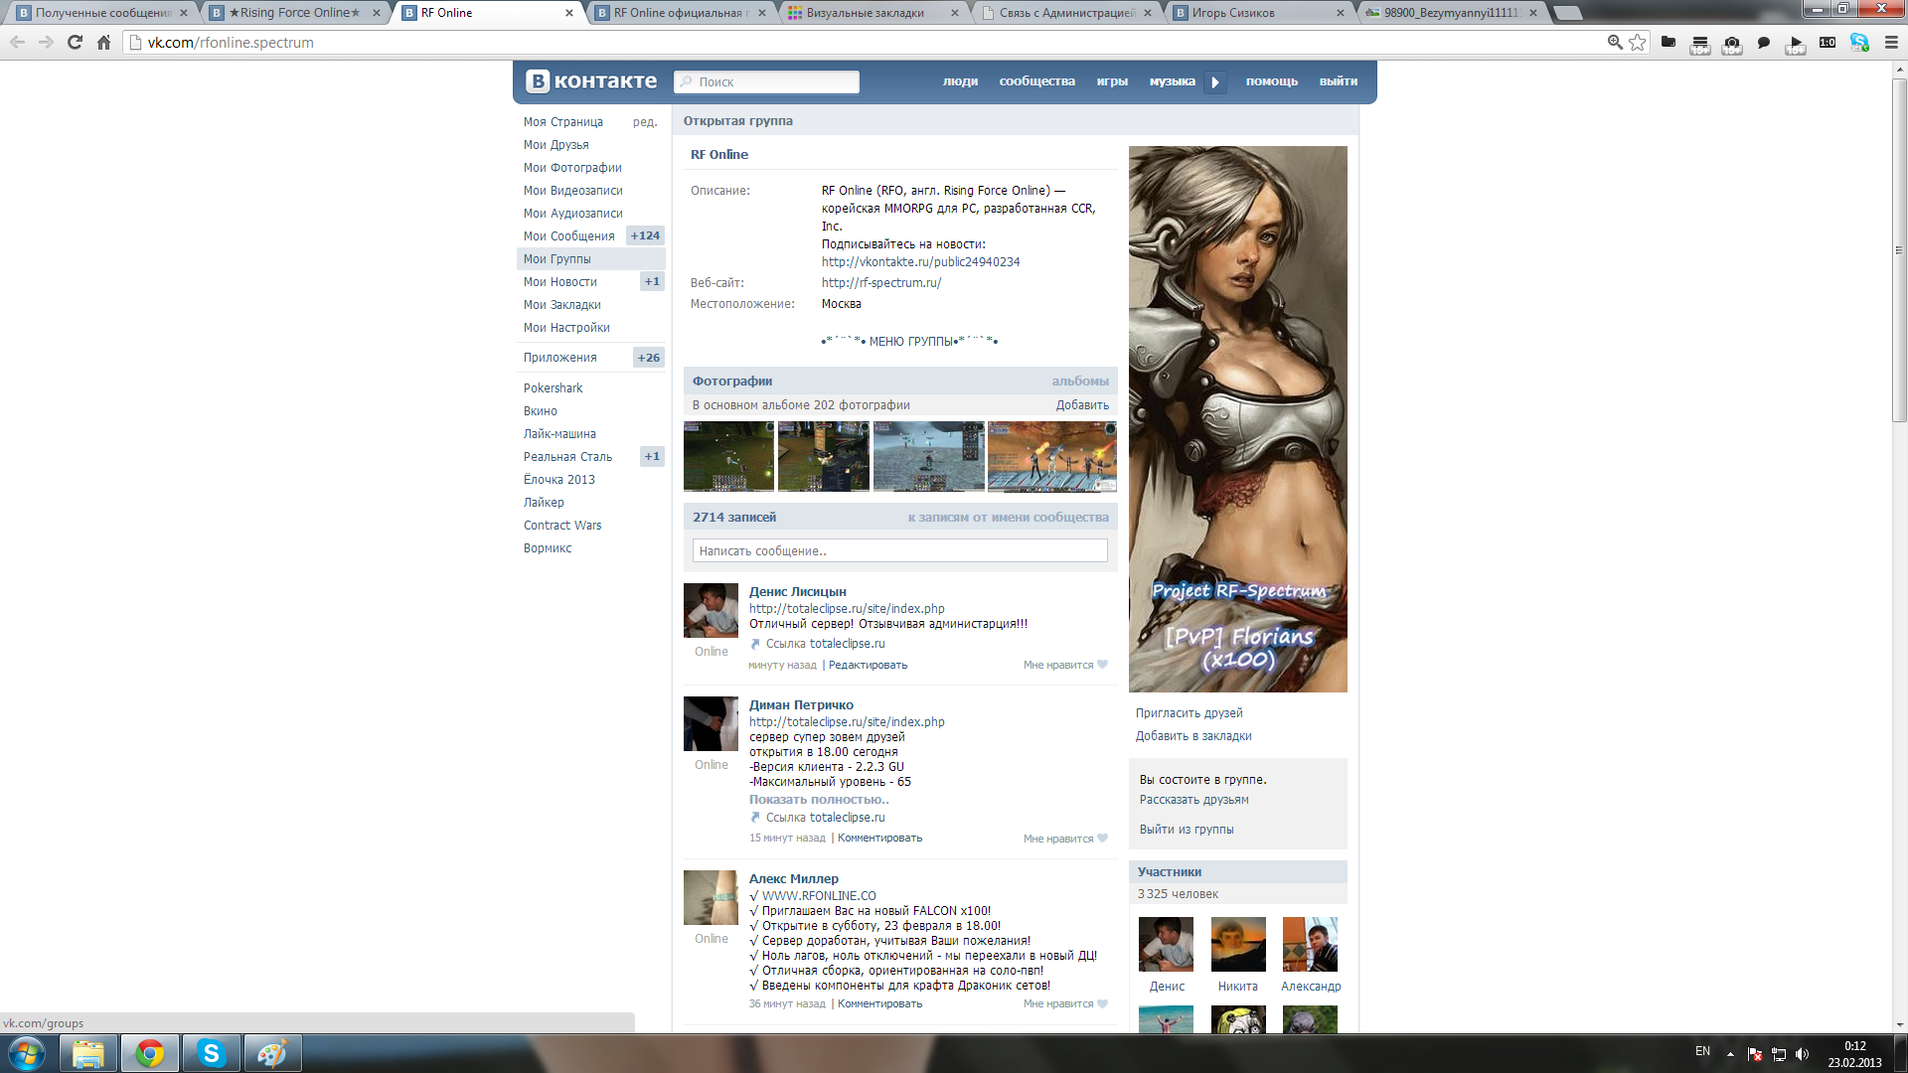Switch to the Связь с Администрацией tab
The image size is (1908, 1073).
pyautogui.click(x=1066, y=13)
